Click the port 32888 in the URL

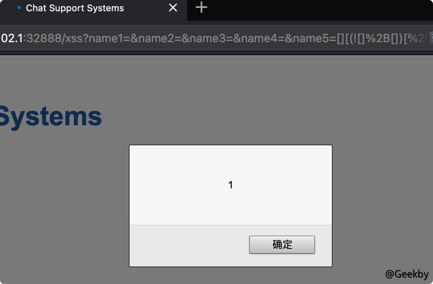[x=43, y=38]
